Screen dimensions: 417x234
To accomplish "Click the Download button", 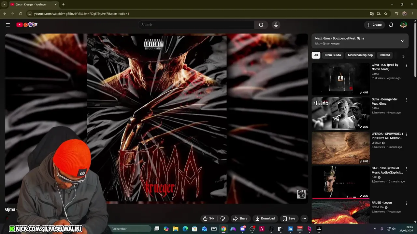I will [265, 218].
